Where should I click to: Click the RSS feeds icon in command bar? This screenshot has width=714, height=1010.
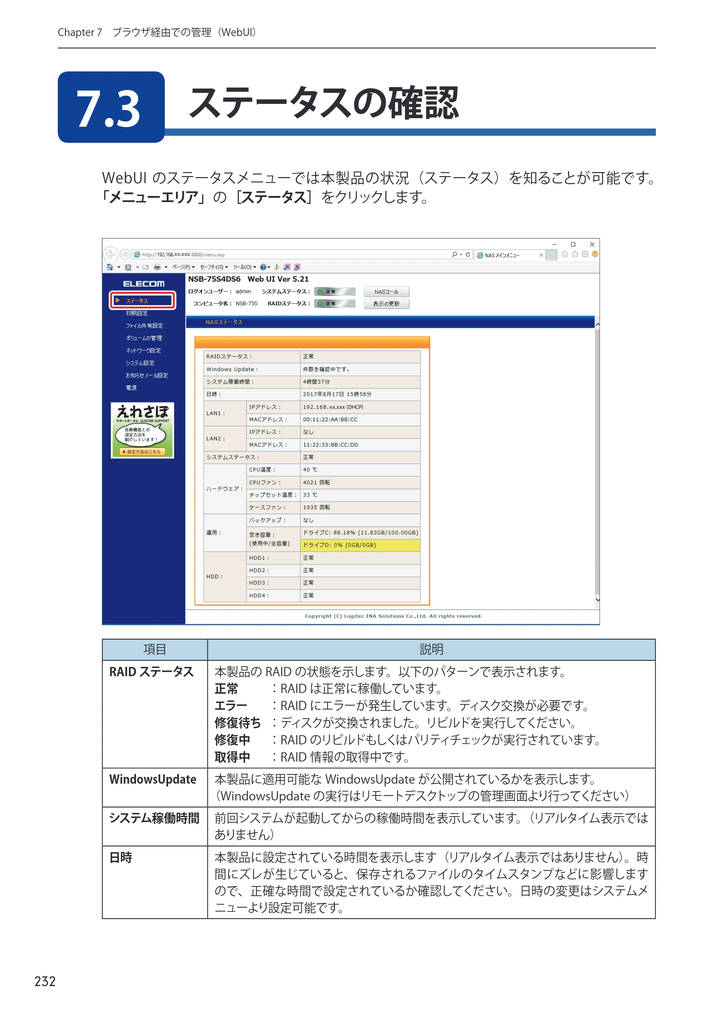[x=128, y=267]
